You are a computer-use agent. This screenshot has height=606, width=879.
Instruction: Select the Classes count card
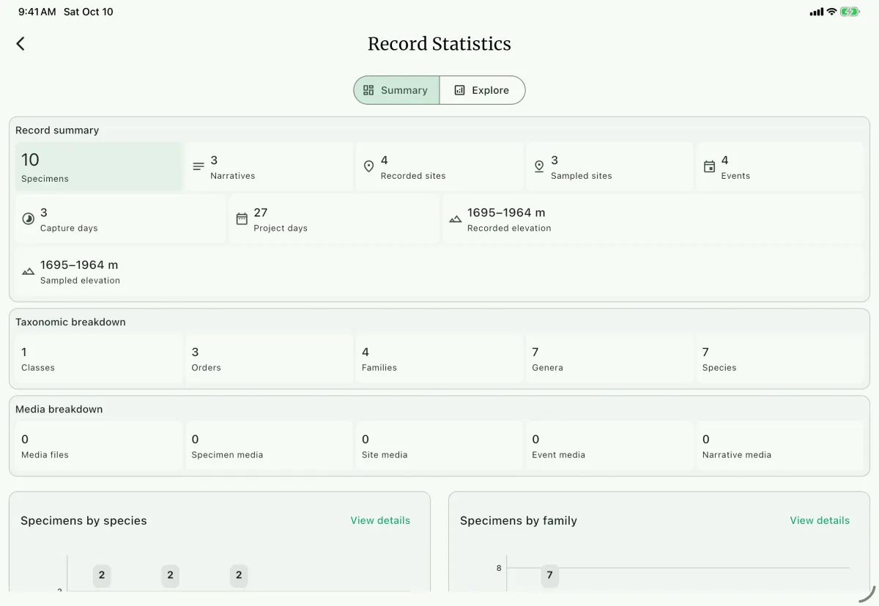pyautogui.click(x=99, y=359)
